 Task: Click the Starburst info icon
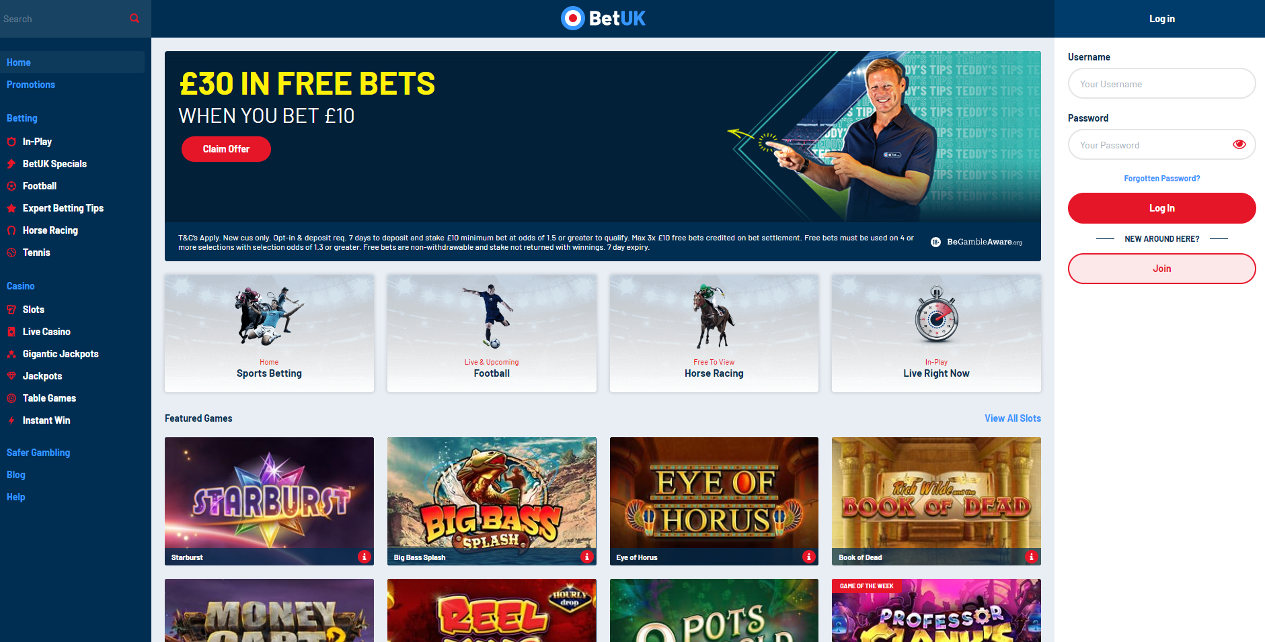365,557
